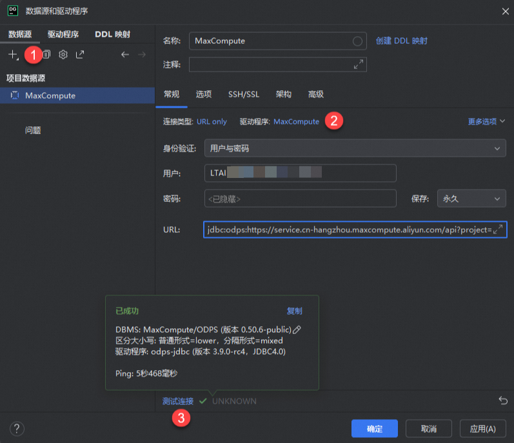Viewport: 514px width, 443px height.
Task: Open the 常规 settings tab
Action: point(172,94)
